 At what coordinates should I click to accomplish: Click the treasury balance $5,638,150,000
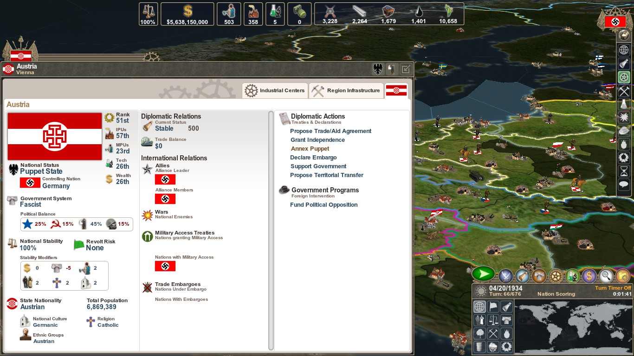188,14
